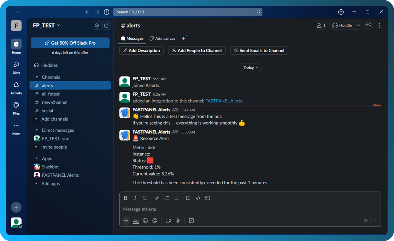
Task: Insert a link using the link icon
Action: coord(157,198)
